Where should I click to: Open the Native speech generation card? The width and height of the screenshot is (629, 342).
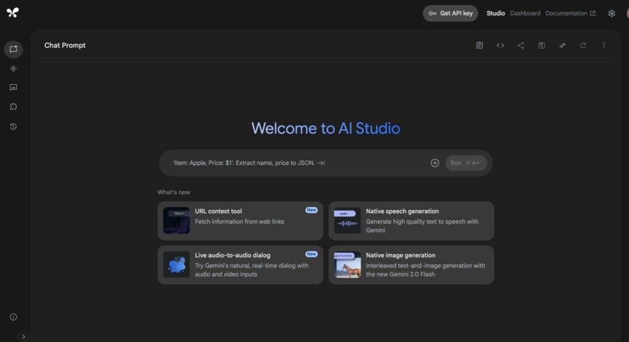[411, 221]
